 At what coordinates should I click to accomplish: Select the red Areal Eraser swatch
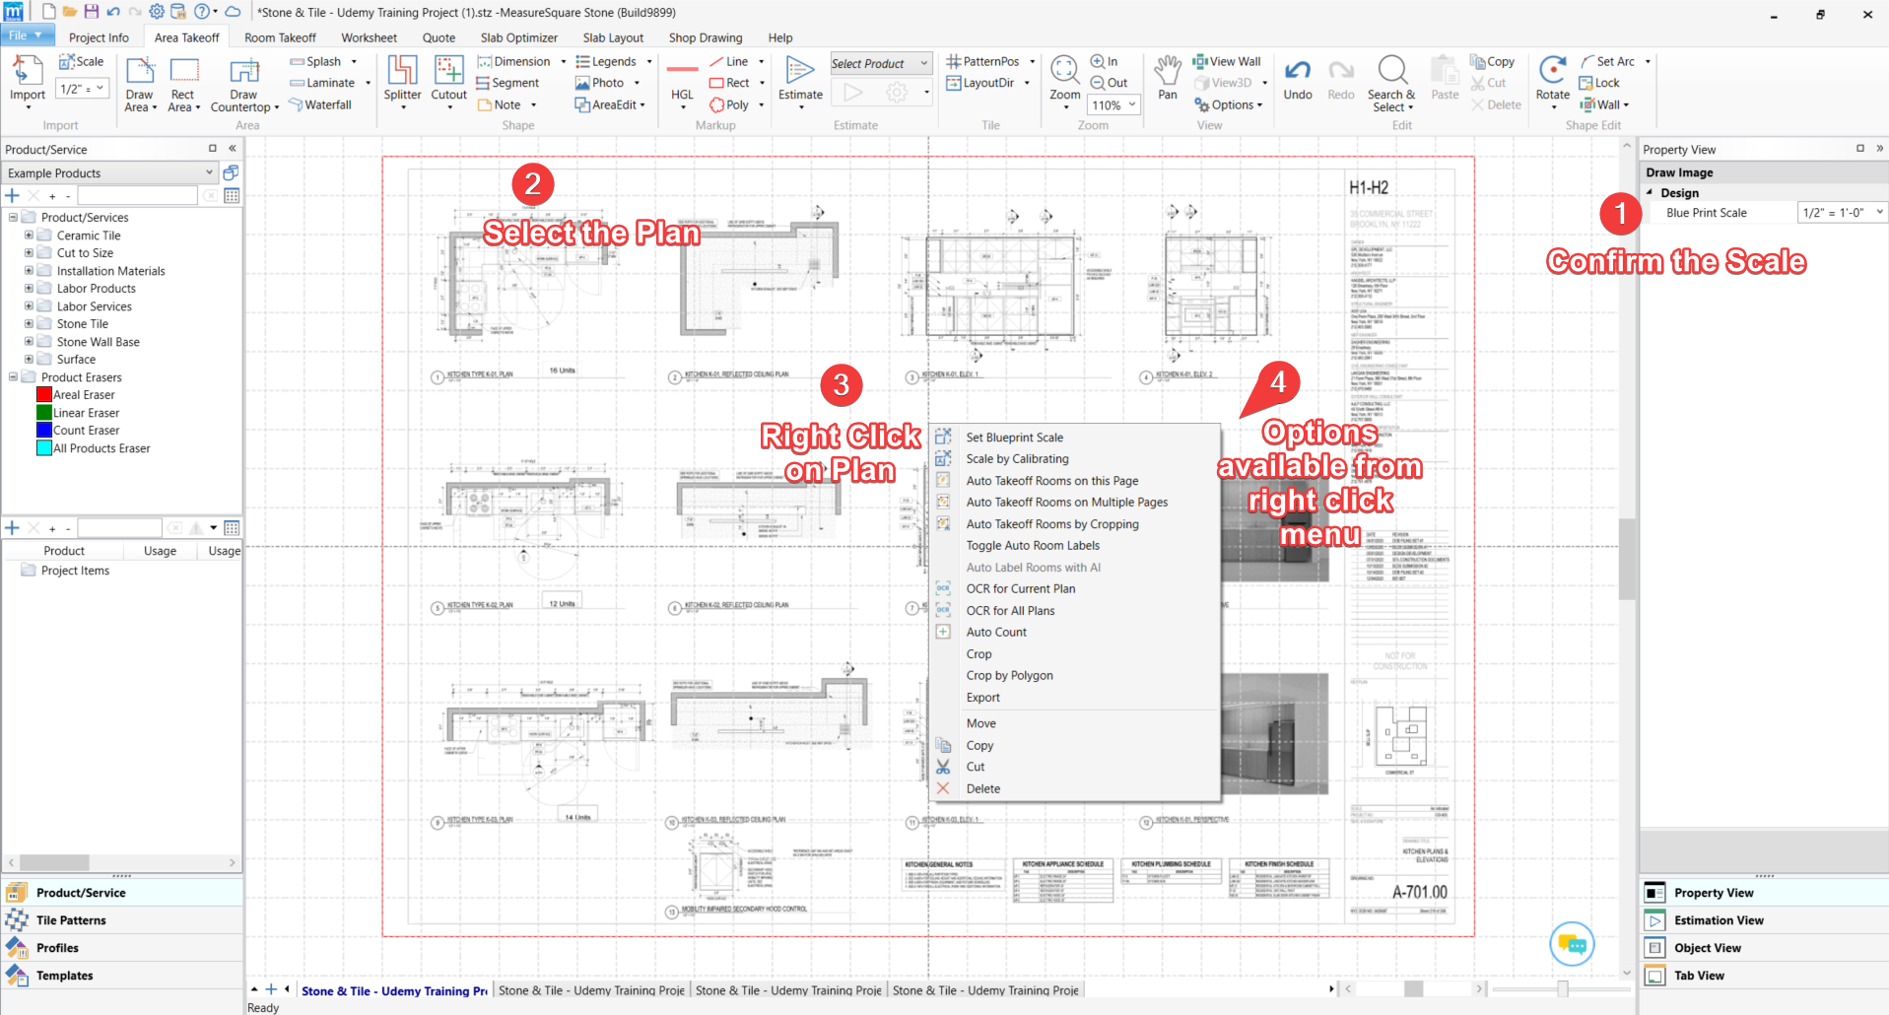(x=44, y=395)
